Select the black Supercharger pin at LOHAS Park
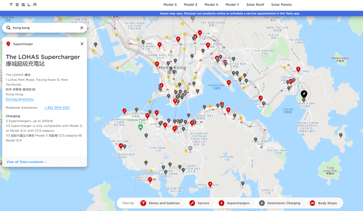This screenshot has height=211, width=363. coord(304,94)
